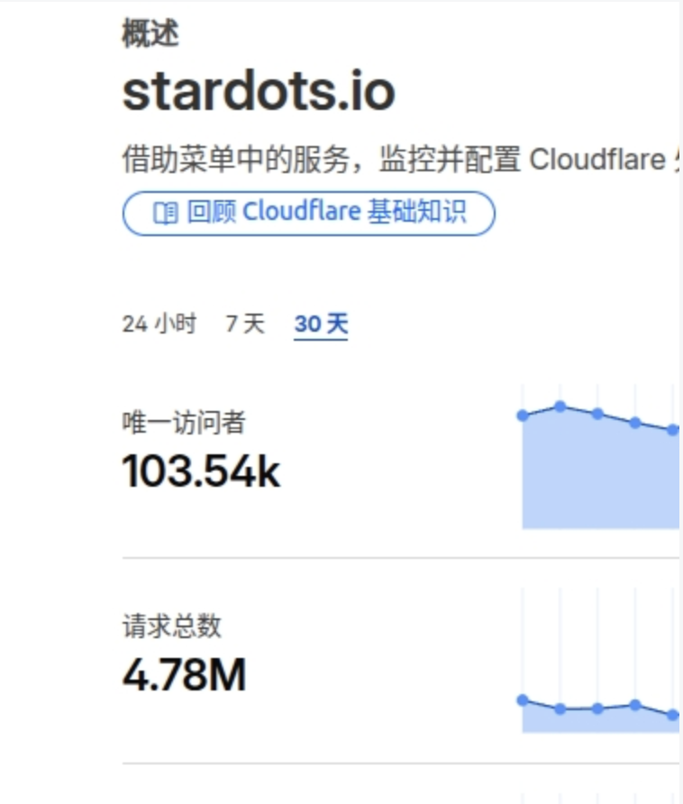The width and height of the screenshot is (683, 804).
Task: Click third data point on unique visitors chart
Action: 597,414
